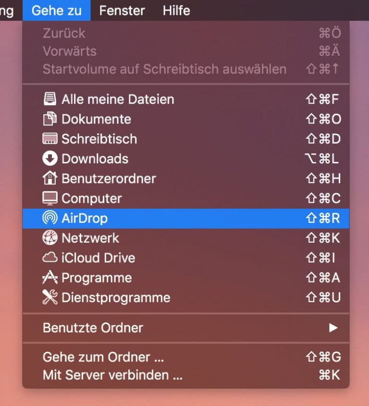Click the Netzwerk globe icon
This screenshot has height=406, width=369.
coord(49,238)
